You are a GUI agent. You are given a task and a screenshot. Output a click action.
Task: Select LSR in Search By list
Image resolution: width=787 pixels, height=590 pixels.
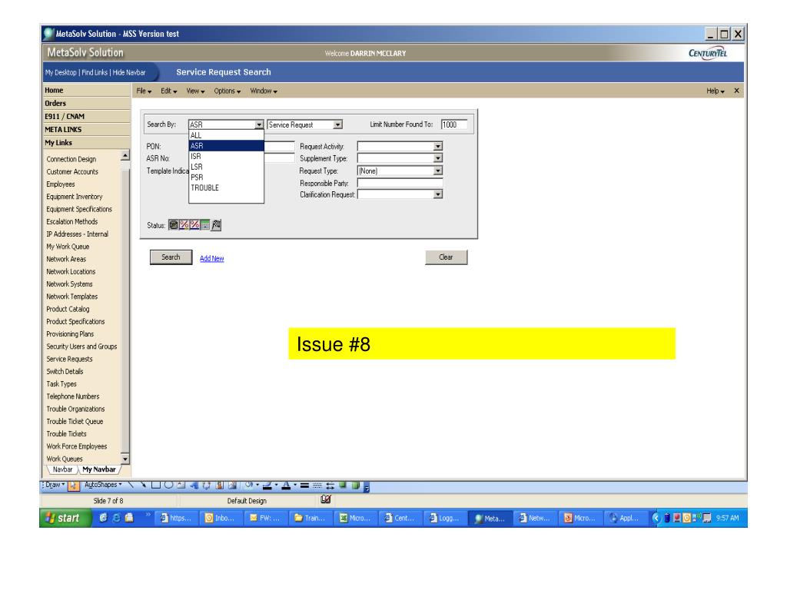click(x=227, y=167)
